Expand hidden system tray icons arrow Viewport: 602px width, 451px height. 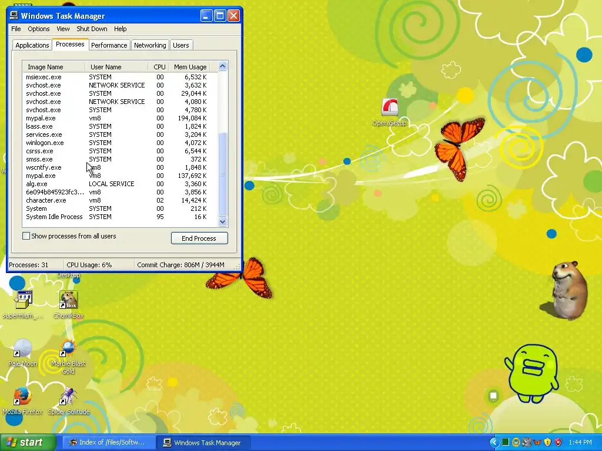pyautogui.click(x=494, y=443)
